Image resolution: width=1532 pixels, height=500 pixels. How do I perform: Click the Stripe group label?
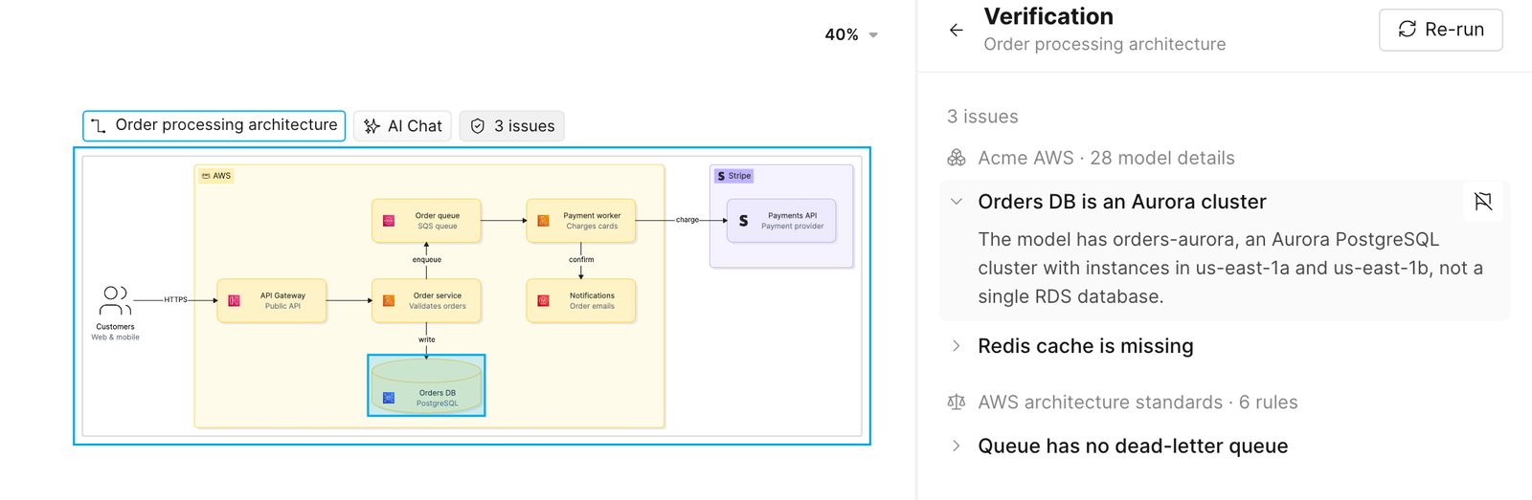(734, 176)
